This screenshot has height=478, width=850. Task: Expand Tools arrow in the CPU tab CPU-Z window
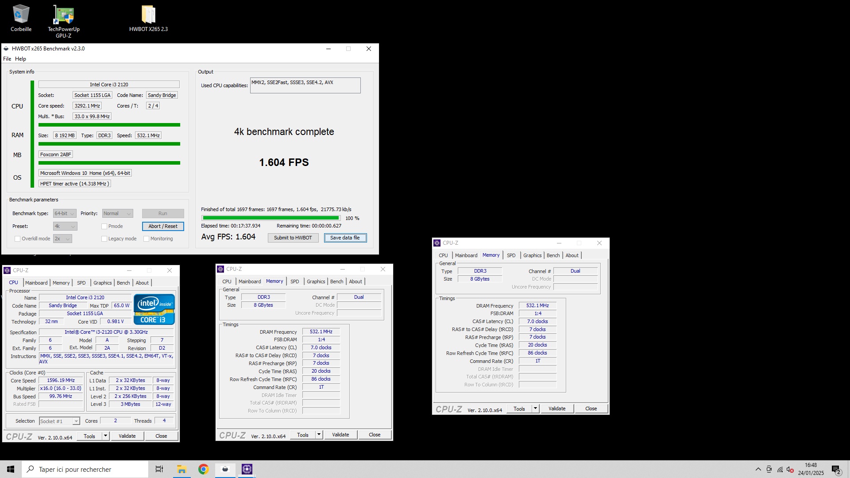point(105,436)
